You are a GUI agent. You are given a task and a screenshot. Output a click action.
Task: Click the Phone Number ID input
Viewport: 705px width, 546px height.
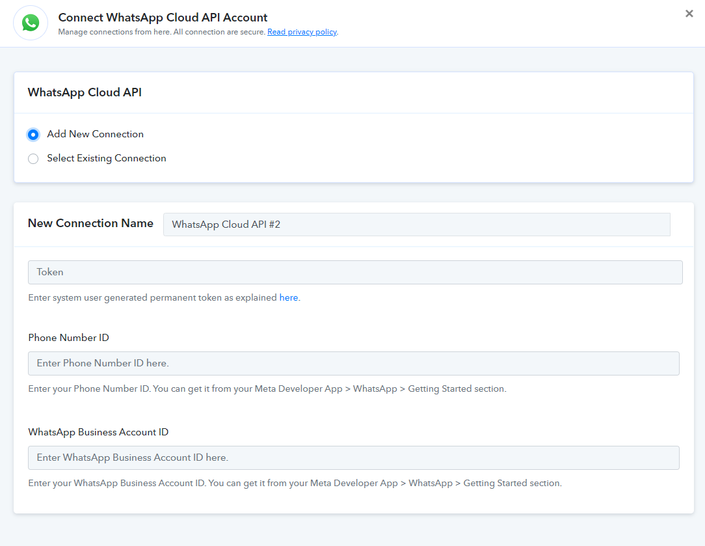353,363
